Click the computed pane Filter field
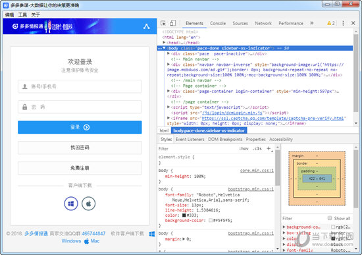Viewport: 362px width, 255px height. pyautogui.click(x=303, y=218)
